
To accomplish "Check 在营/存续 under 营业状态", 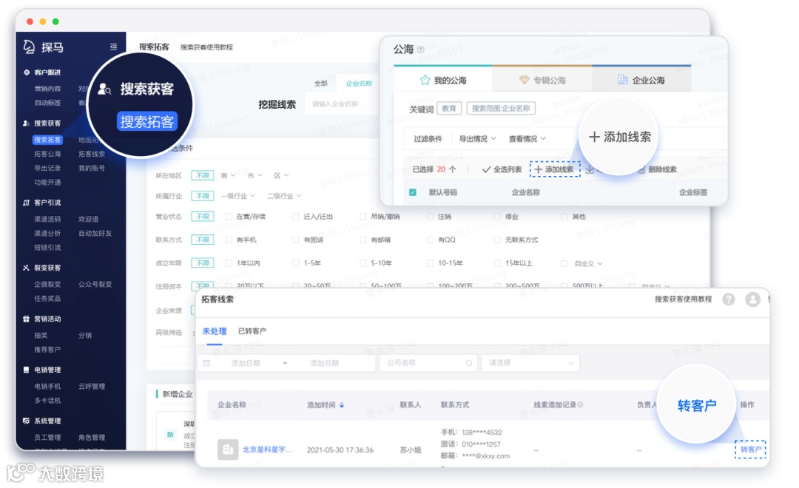I will point(229,217).
